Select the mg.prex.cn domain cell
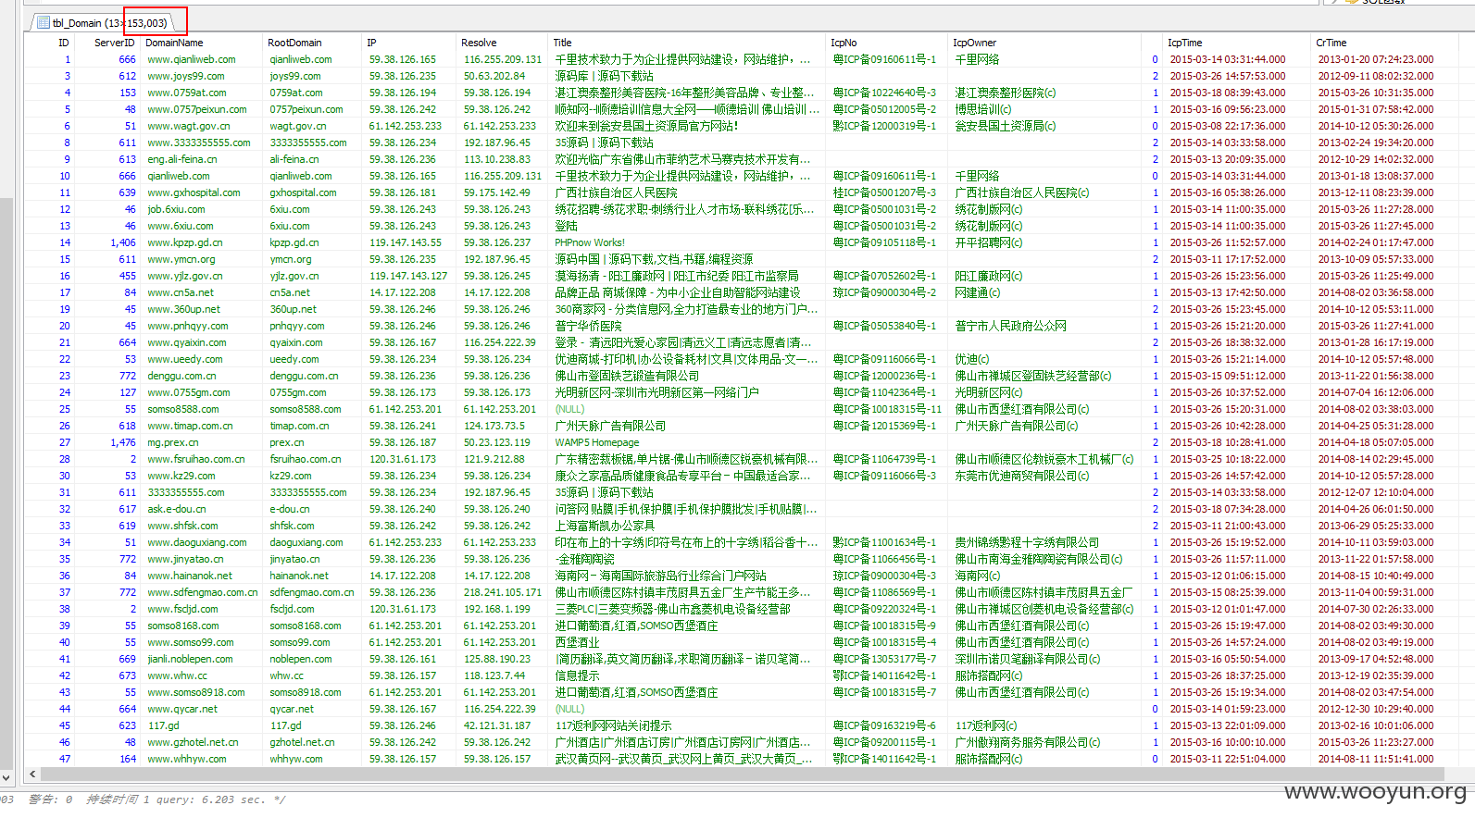Viewport: 1475px width, 818px height. coord(173,442)
